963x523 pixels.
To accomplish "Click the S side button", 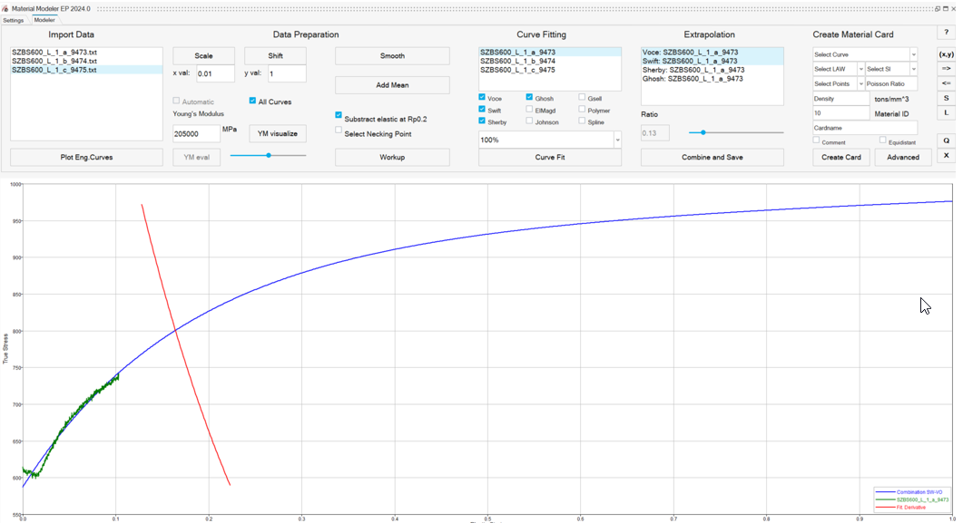I will pos(946,98).
